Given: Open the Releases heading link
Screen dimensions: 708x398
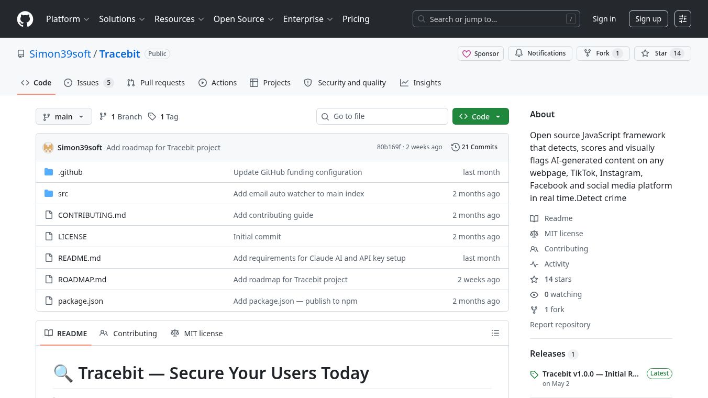Looking at the screenshot, I should (554, 354).
